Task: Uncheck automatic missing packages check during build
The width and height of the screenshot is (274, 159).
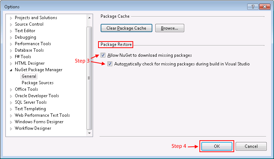Action: (x=110, y=64)
